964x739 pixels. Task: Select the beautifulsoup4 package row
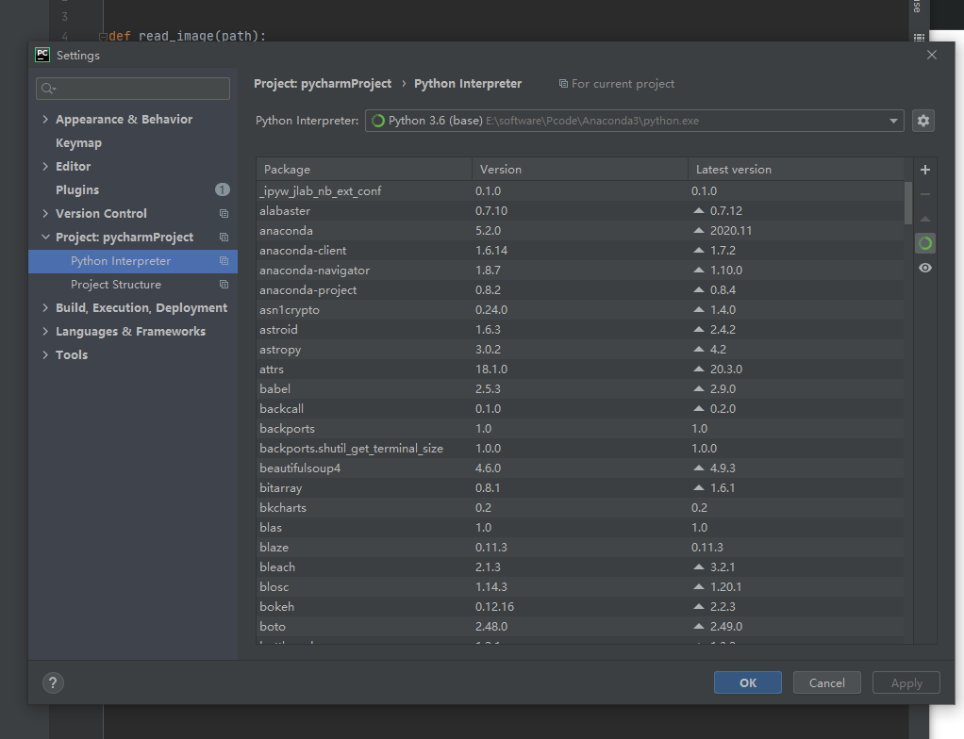580,468
